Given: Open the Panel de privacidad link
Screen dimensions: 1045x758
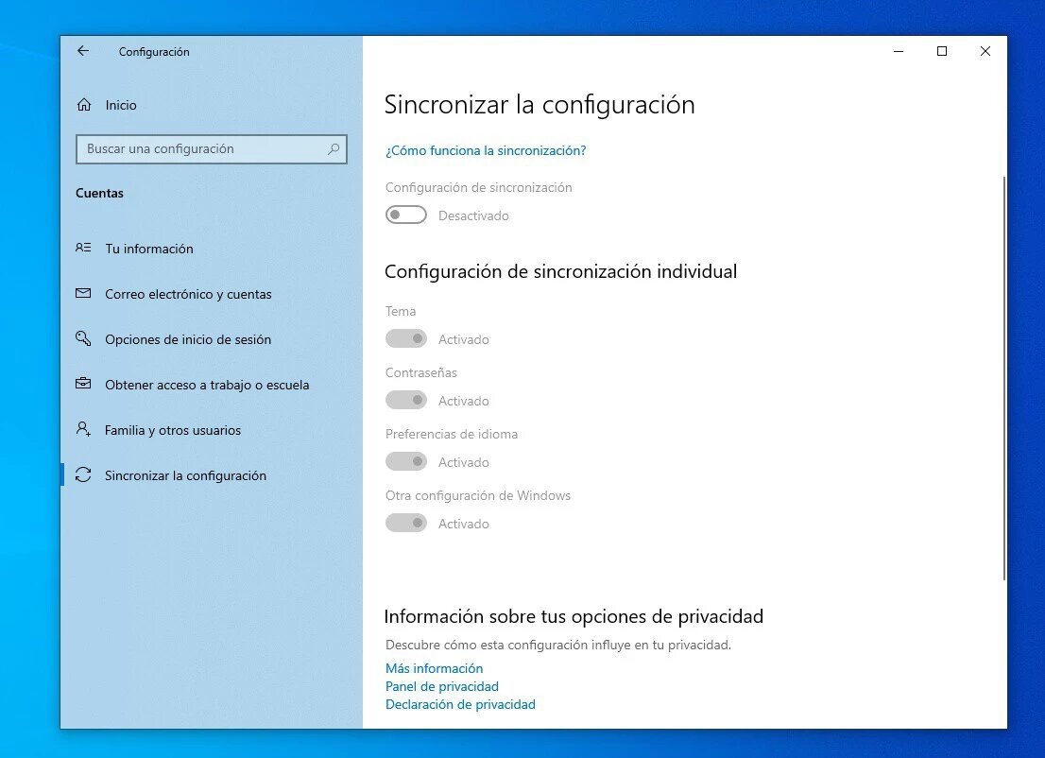Looking at the screenshot, I should point(442,686).
